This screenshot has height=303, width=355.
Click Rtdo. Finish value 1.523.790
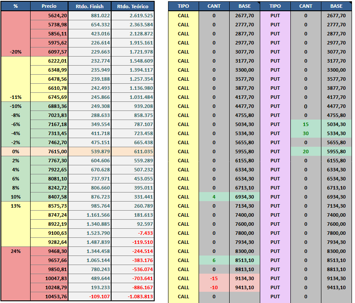(x=90, y=233)
